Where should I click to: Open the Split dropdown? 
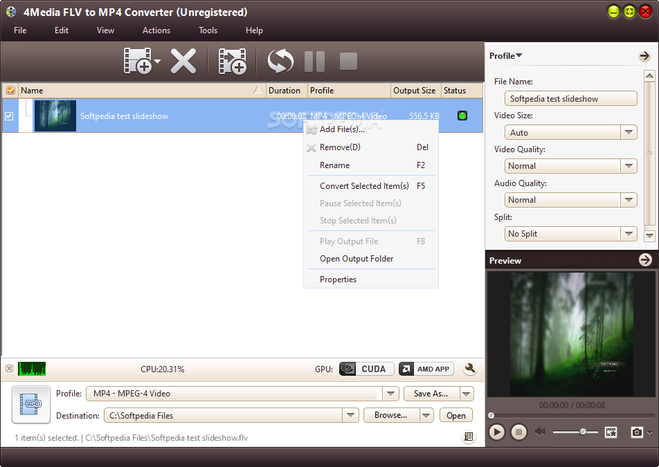pos(629,234)
